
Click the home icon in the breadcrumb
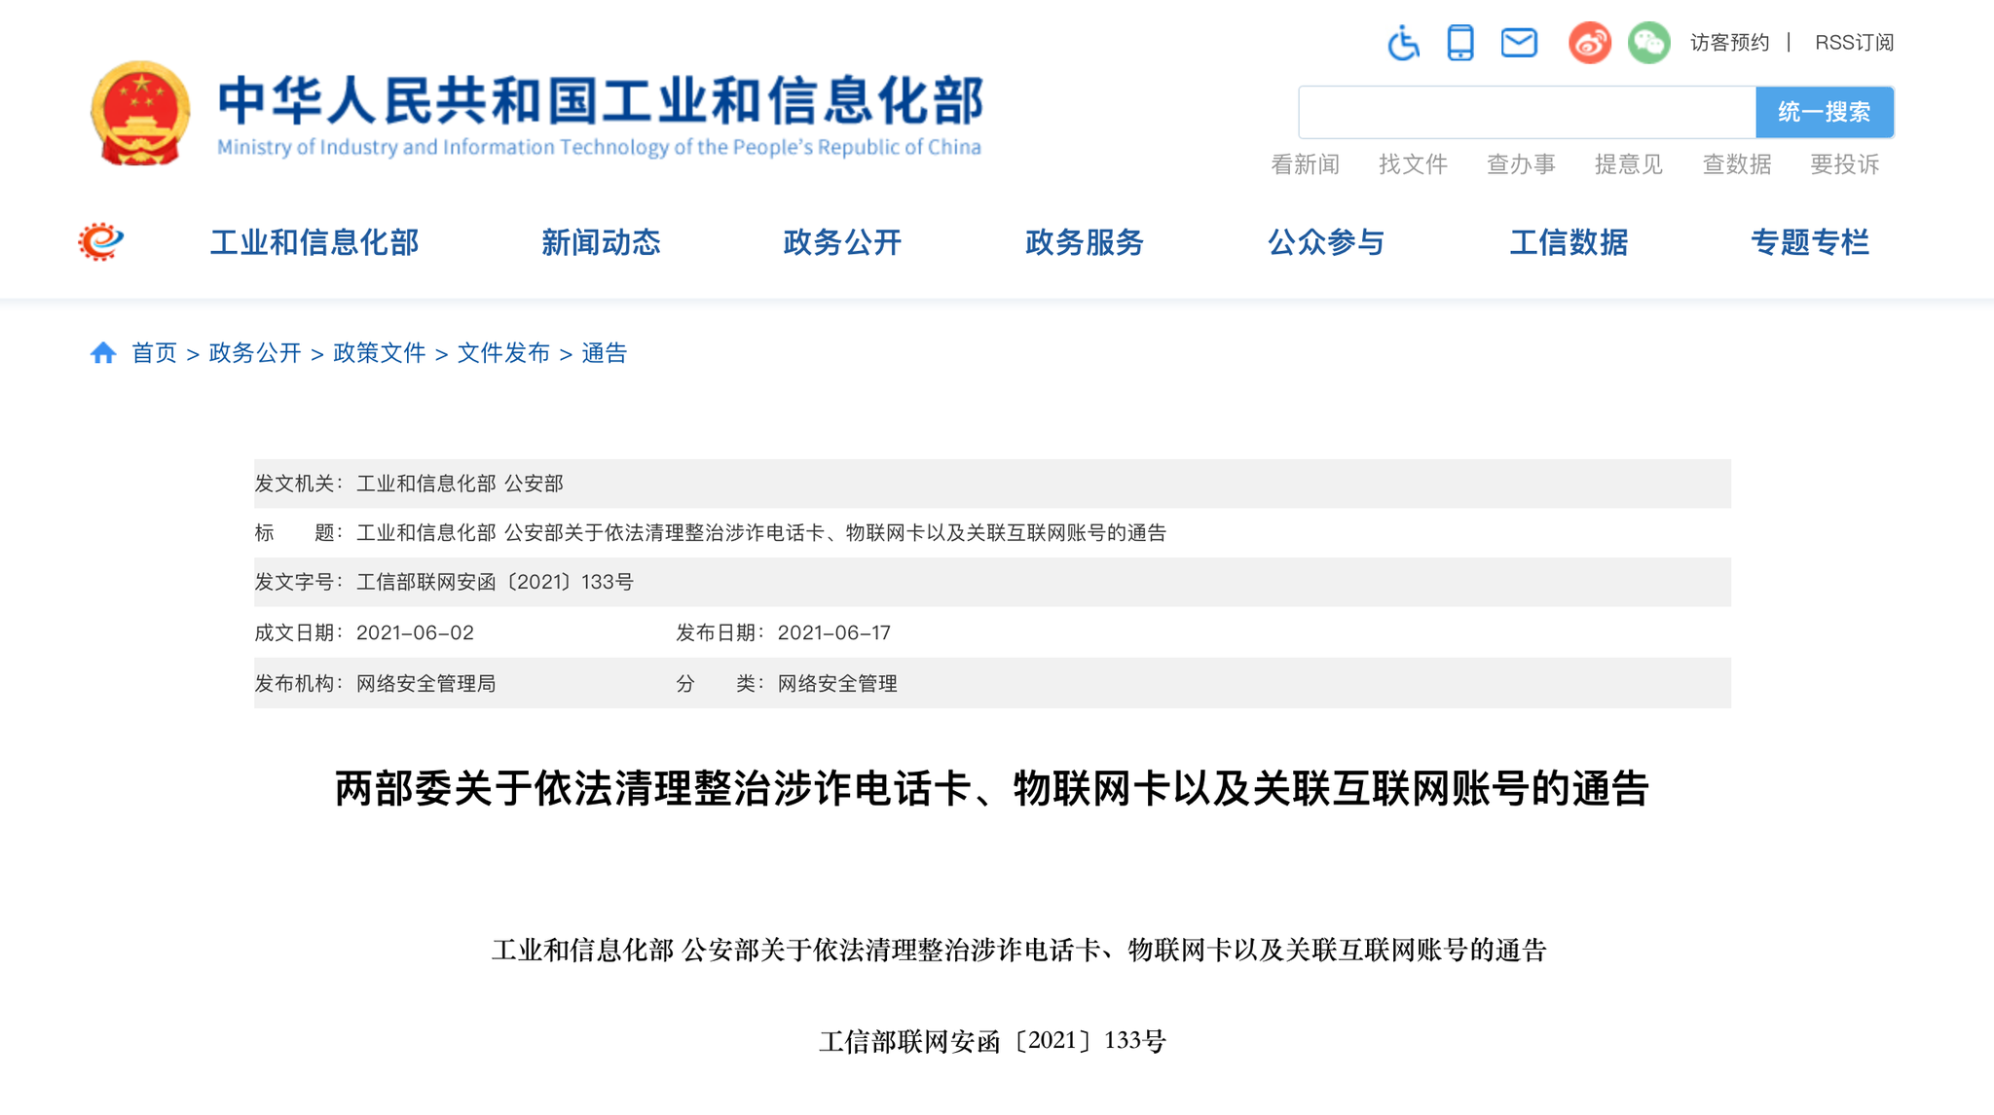click(103, 353)
